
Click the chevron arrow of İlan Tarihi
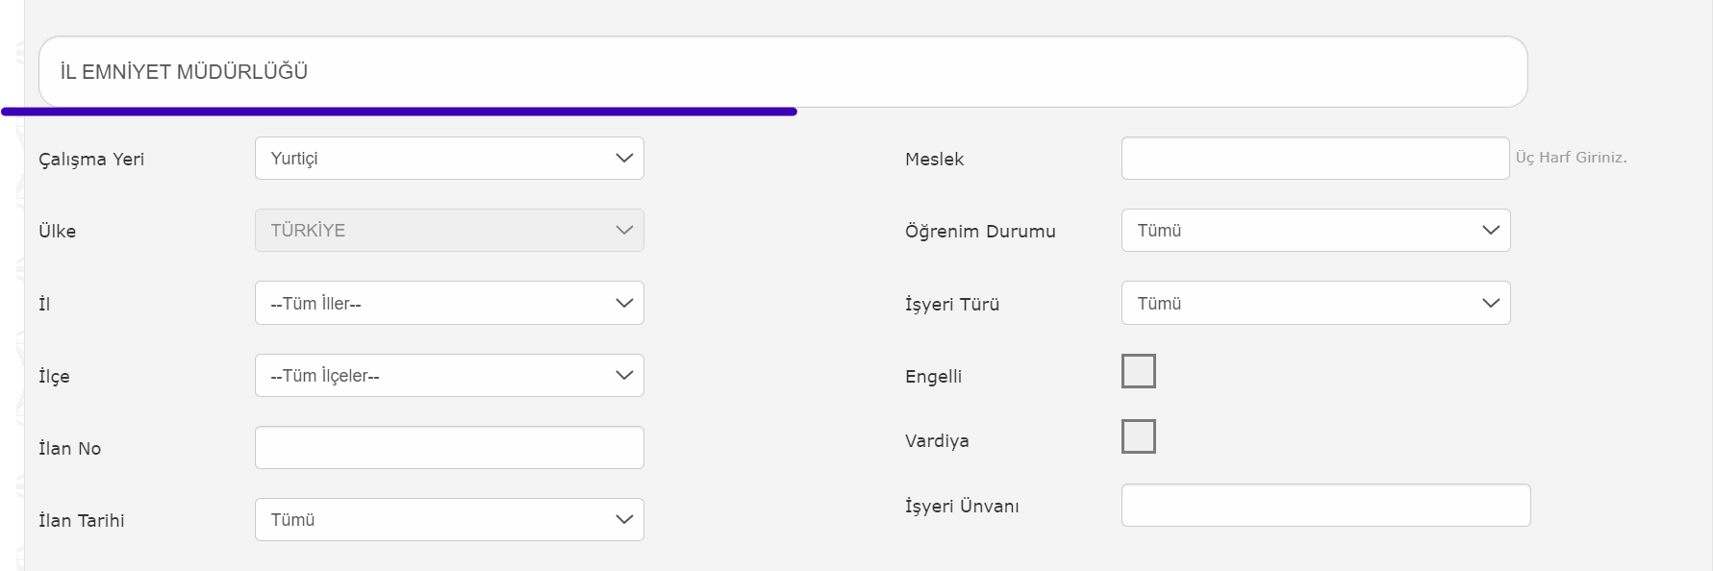(624, 520)
